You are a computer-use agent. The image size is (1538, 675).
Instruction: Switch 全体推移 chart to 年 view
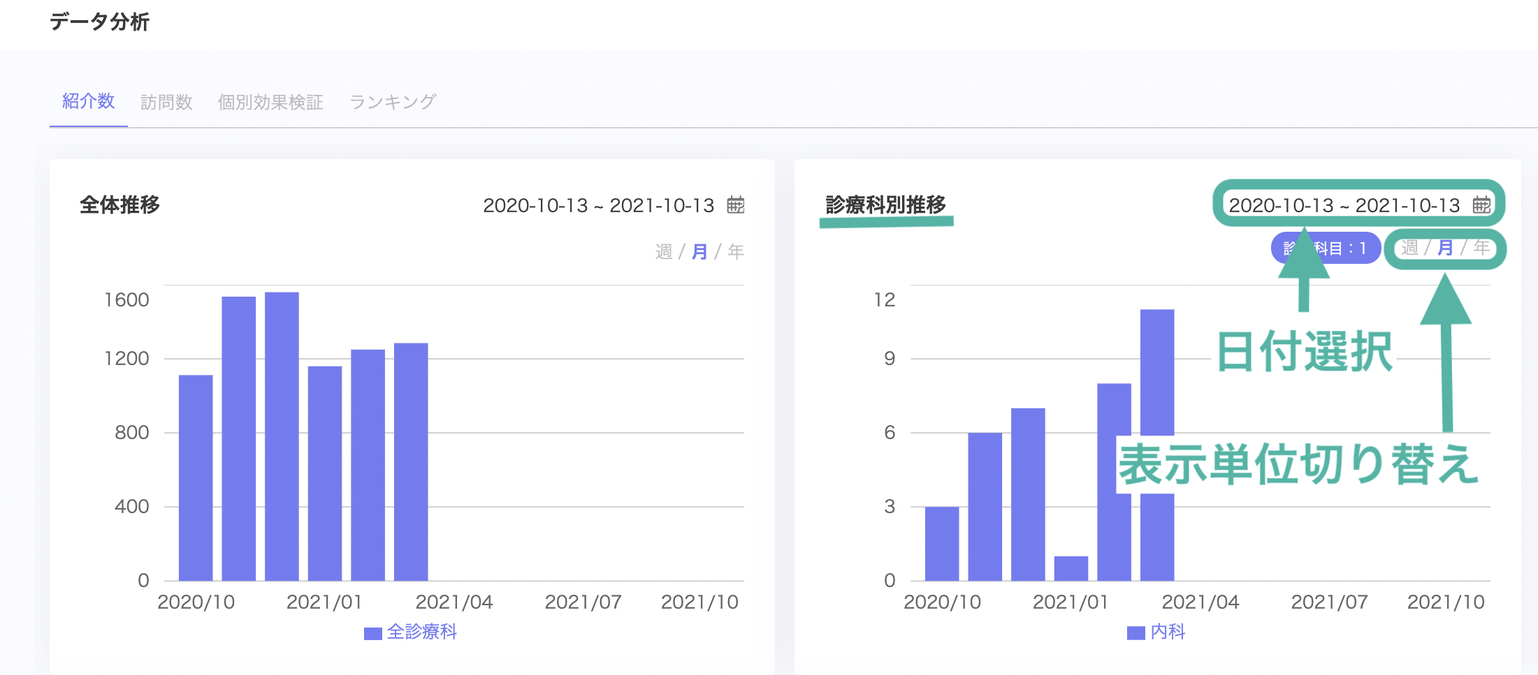tap(736, 251)
